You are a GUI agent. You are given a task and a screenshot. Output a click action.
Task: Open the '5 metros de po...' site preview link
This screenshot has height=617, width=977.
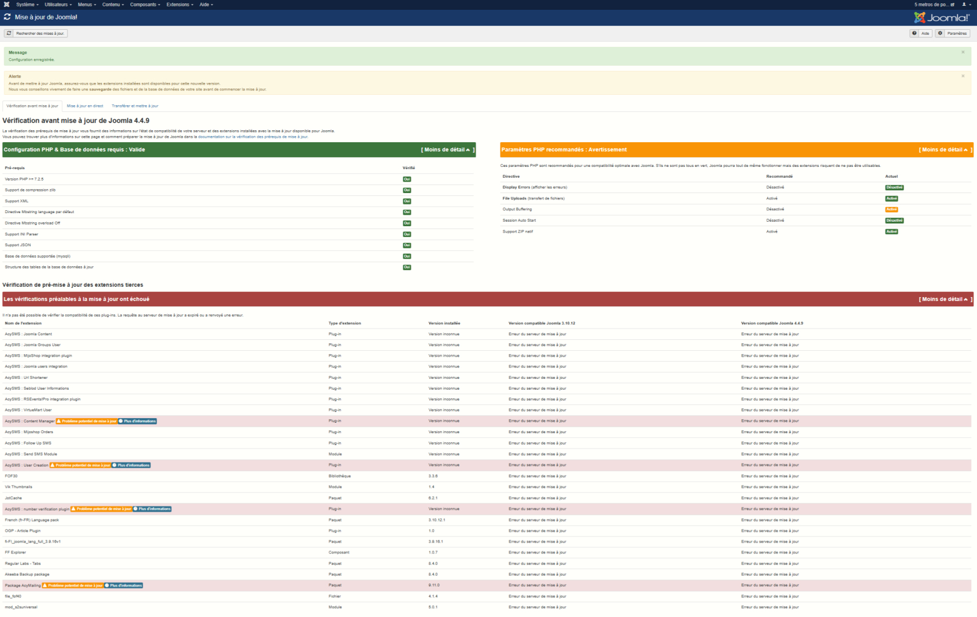click(x=934, y=5)
